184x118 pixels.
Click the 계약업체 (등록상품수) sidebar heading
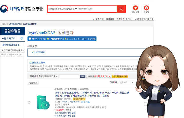coord(12,50)
